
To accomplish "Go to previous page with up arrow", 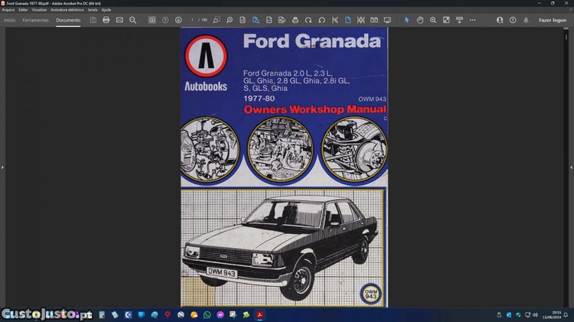I will 165,20.
